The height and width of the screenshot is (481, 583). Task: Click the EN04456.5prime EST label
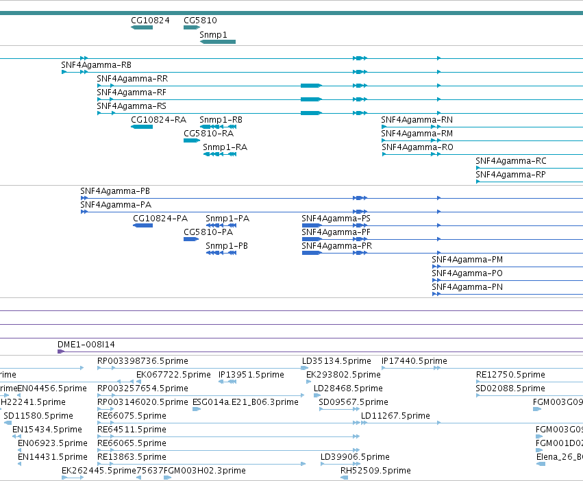tap(52, 388)
